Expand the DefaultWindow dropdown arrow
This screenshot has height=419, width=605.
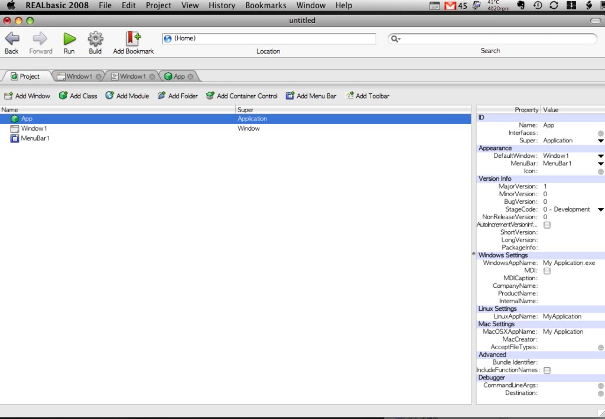[x=601, y=156]
